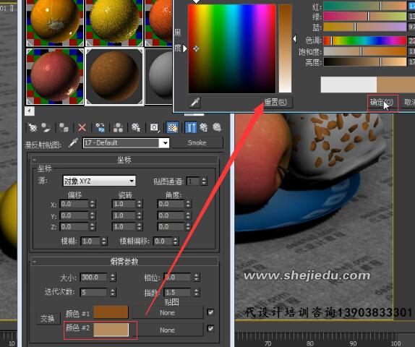The height and width of the screenshot is (347, 415).
Task: Click the 红 red channel slider
Action: [x=365, y=6]
